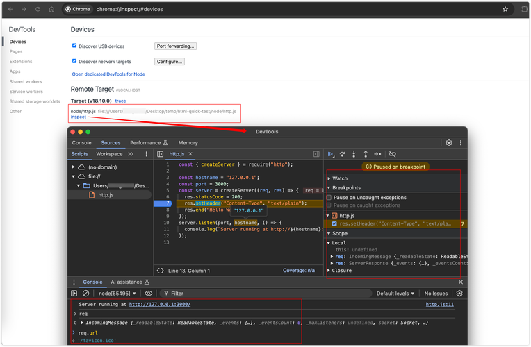Open dedicated DevTools for Node link
The image size is (531, 347).
click(x=108, y=74)
